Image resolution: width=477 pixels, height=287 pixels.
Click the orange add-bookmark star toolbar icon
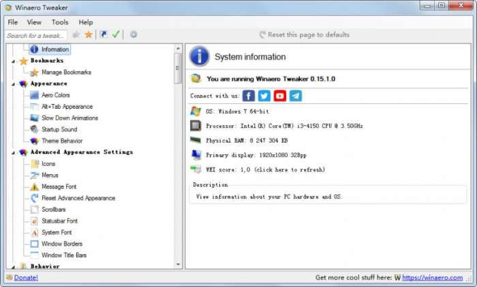[x=89, y=35]
